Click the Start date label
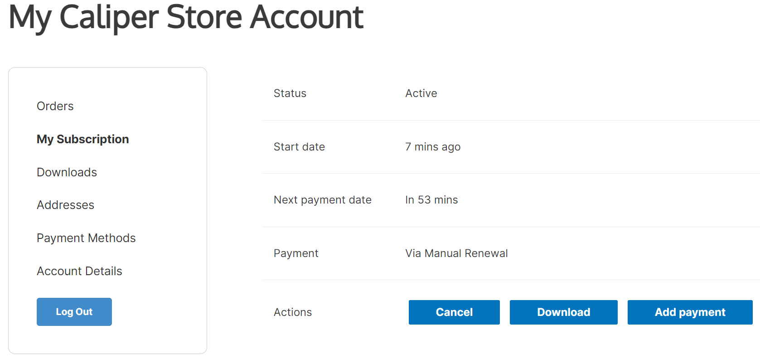Viewport: 760px width, 359px height. [x=299, y=147]
